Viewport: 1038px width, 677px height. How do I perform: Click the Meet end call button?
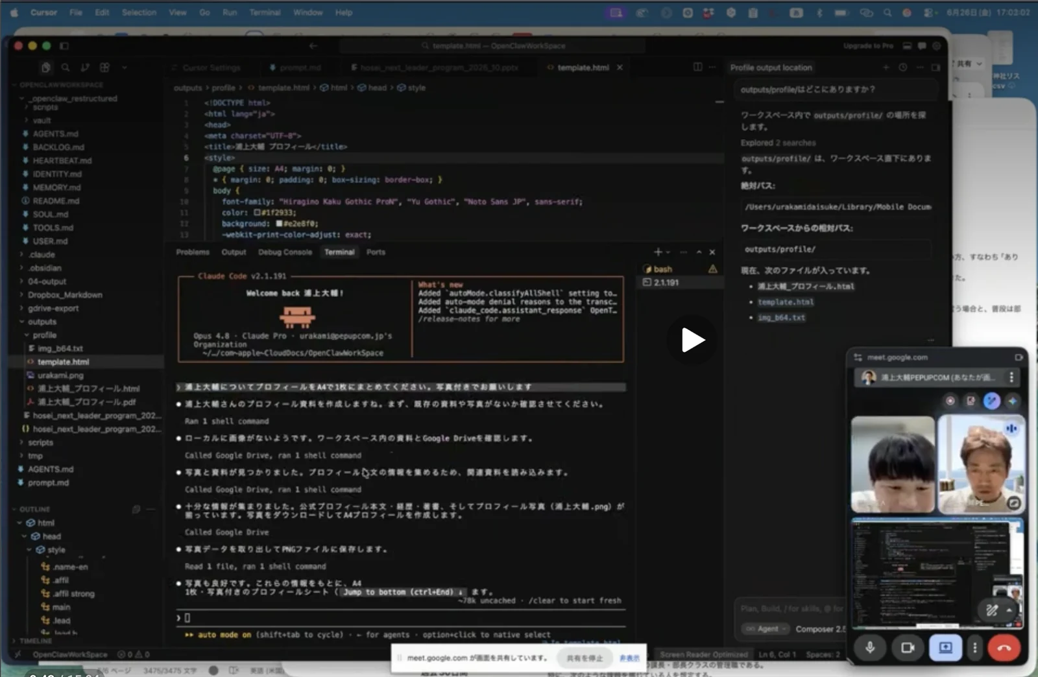coord(1004,648)
